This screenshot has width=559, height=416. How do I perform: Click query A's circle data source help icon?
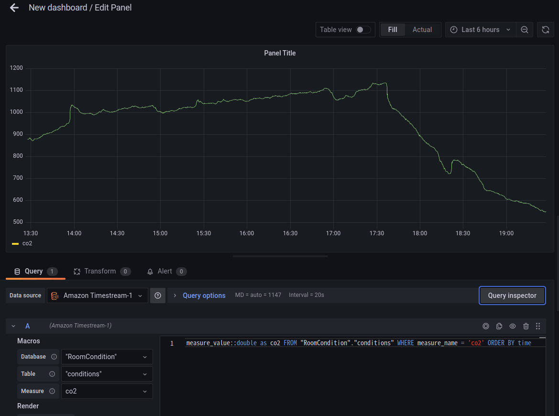coord(485,326)
